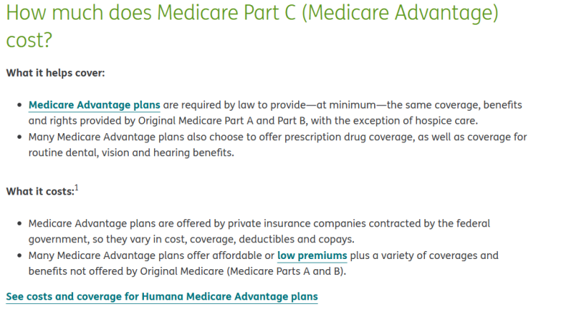The height and width of the screenshot is (327, 579).
Task: Open the 'Medicare Advantage plans' link
Action: 94,106
